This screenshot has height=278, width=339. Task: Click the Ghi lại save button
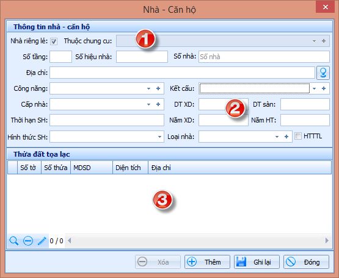[257, 262]
